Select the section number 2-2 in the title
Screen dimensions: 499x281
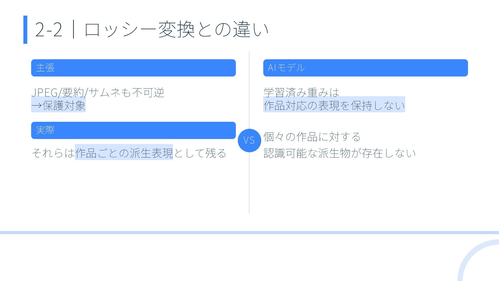49,30
